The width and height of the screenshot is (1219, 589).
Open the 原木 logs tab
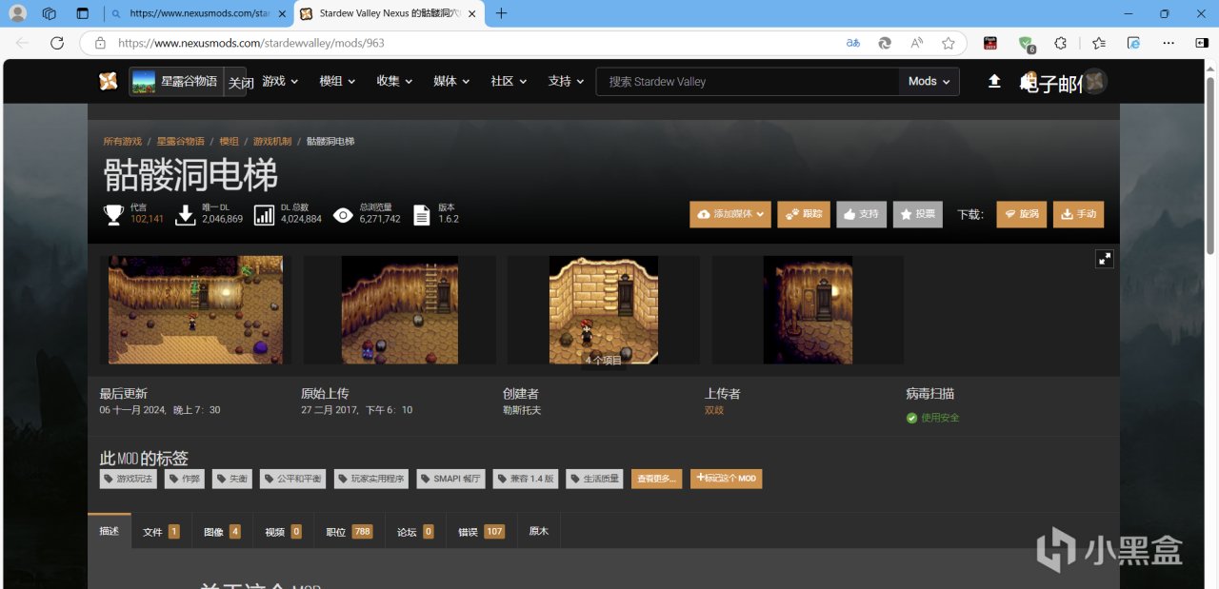pyautogui.click(x=538, y=531)
